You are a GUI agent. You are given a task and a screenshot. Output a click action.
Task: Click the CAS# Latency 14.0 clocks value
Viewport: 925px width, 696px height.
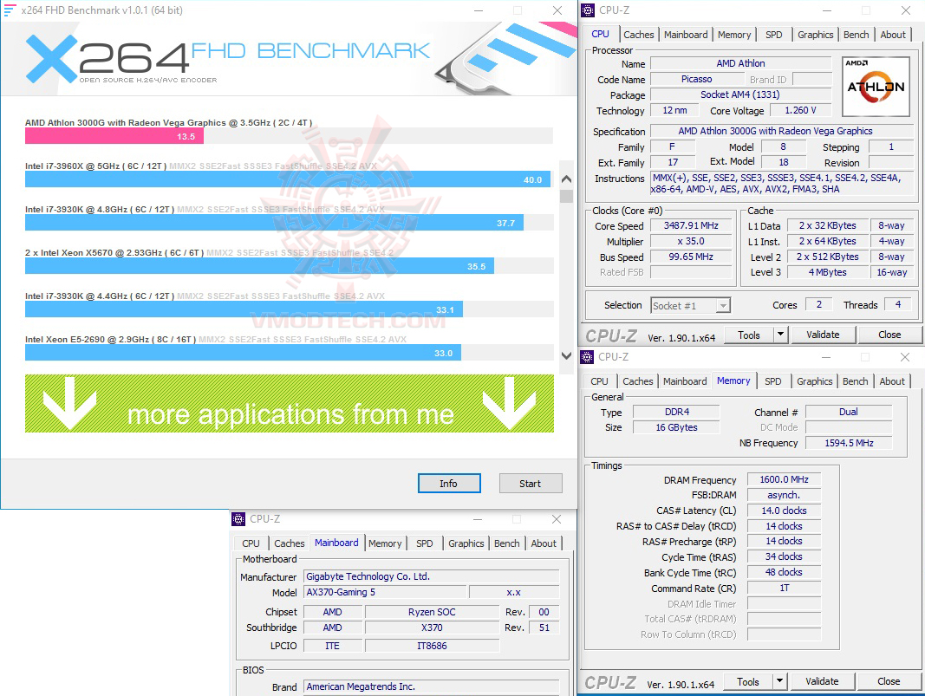pyautogui.click(x=784, y=511)
